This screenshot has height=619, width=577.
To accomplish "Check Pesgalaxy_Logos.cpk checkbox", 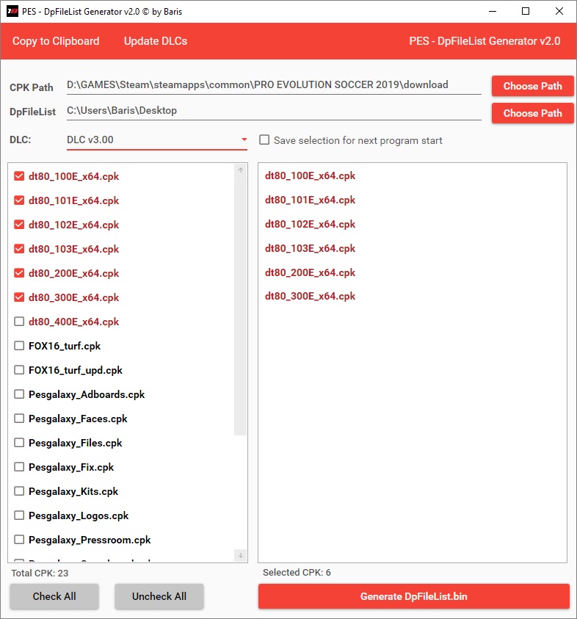I will (19, 515).
